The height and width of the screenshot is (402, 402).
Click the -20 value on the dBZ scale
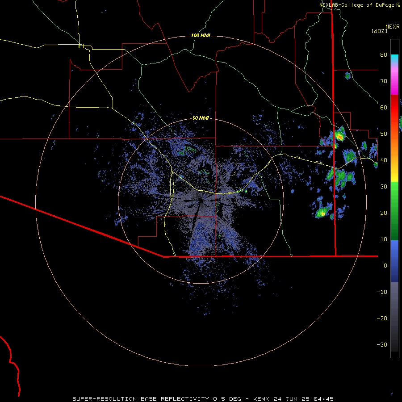pyautogui.click(x=382, y=318)
